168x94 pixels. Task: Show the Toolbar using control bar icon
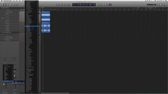tap(7, 5)
